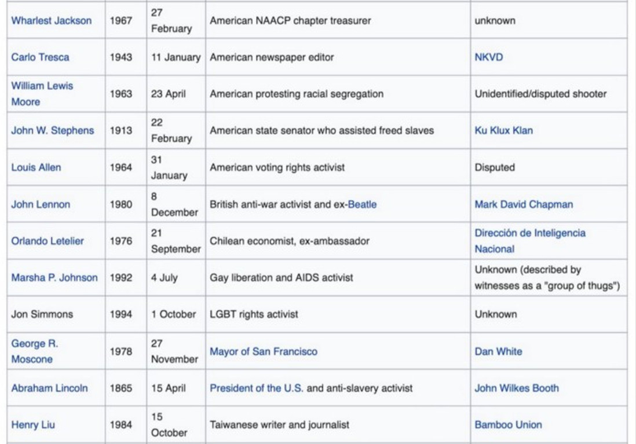The width and height of the screenshot is (636, 444).
Task: Open the Wharlest Jackson link
Action: click(x=52, y=21)
